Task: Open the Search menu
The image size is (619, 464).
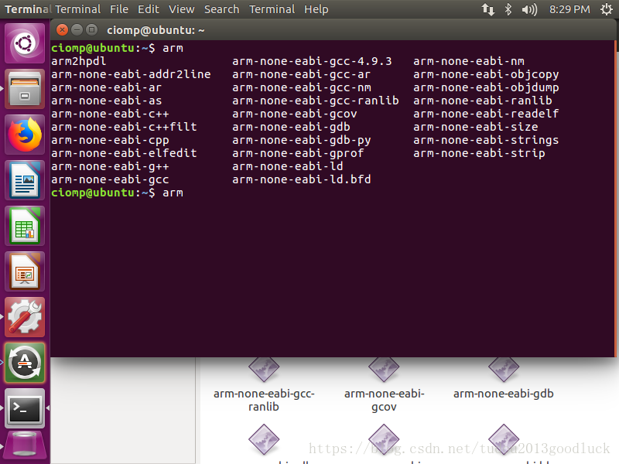Action: [221, 9]
